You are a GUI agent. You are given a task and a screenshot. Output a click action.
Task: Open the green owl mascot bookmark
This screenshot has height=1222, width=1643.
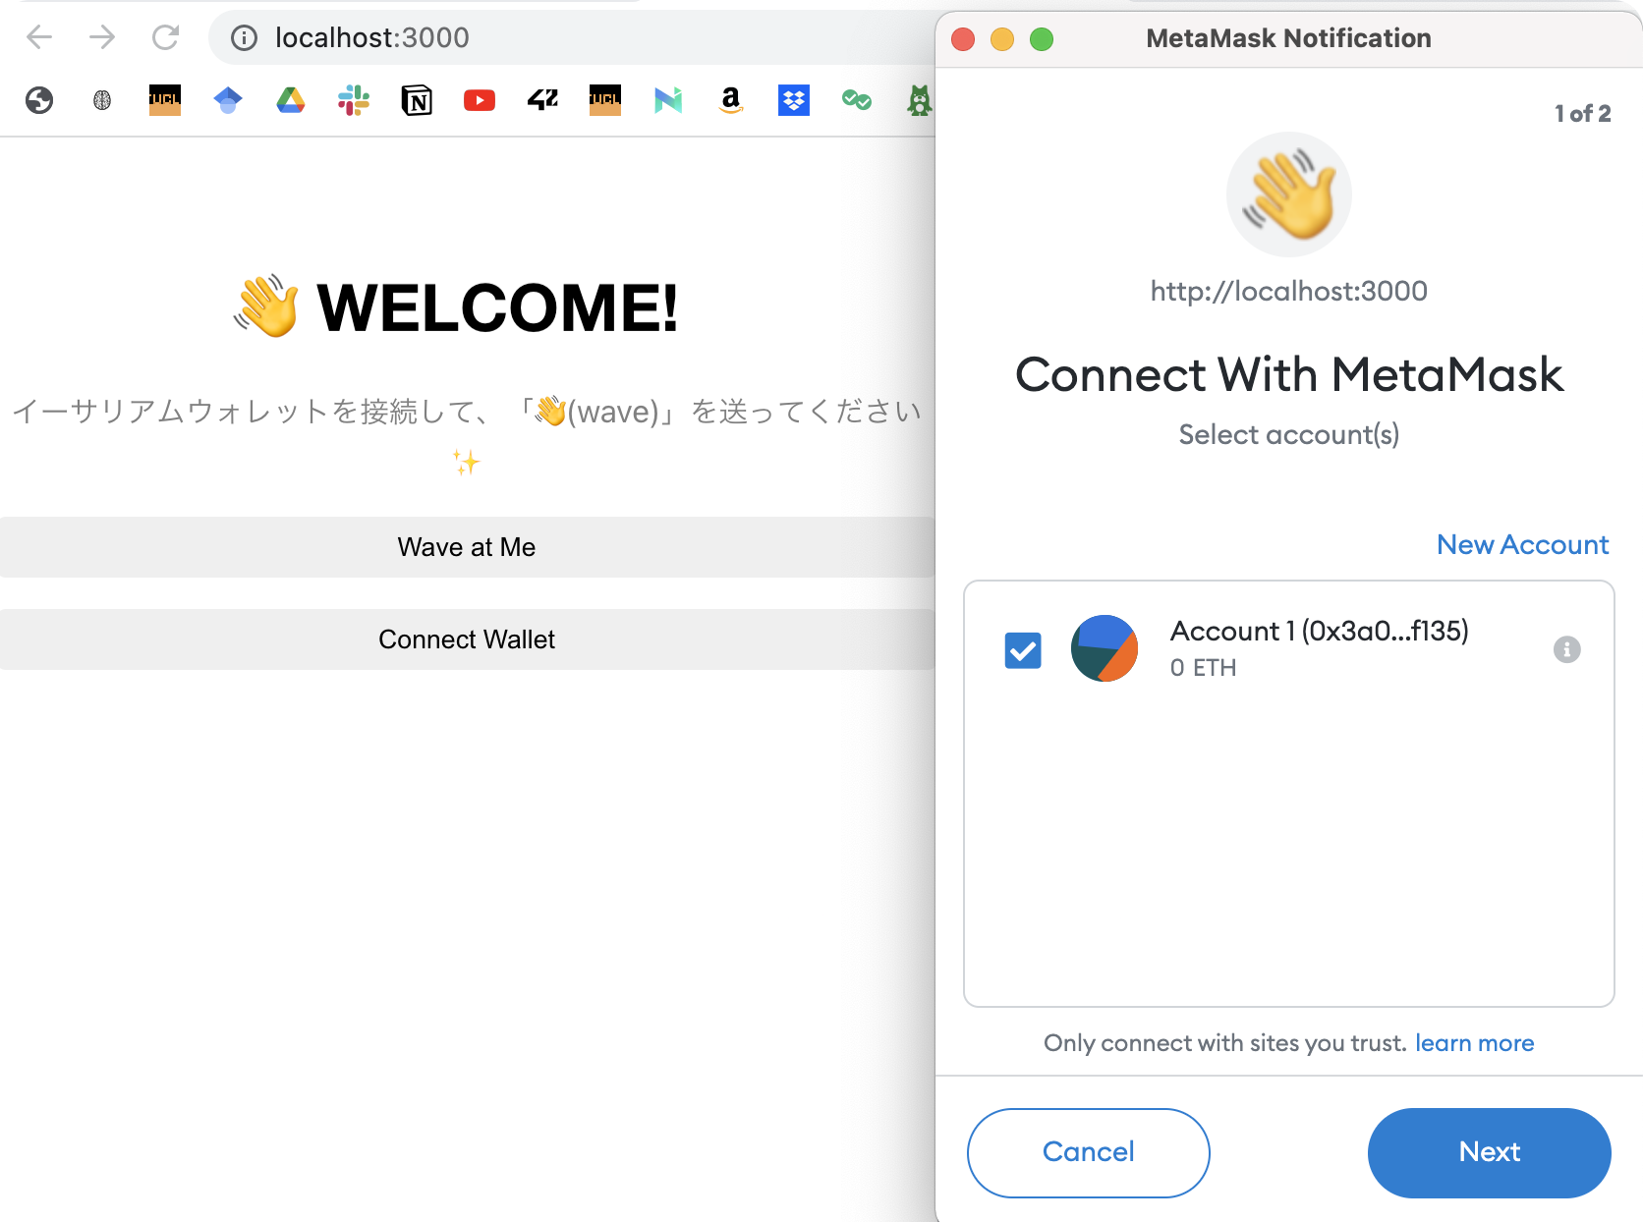coord(920,100)
